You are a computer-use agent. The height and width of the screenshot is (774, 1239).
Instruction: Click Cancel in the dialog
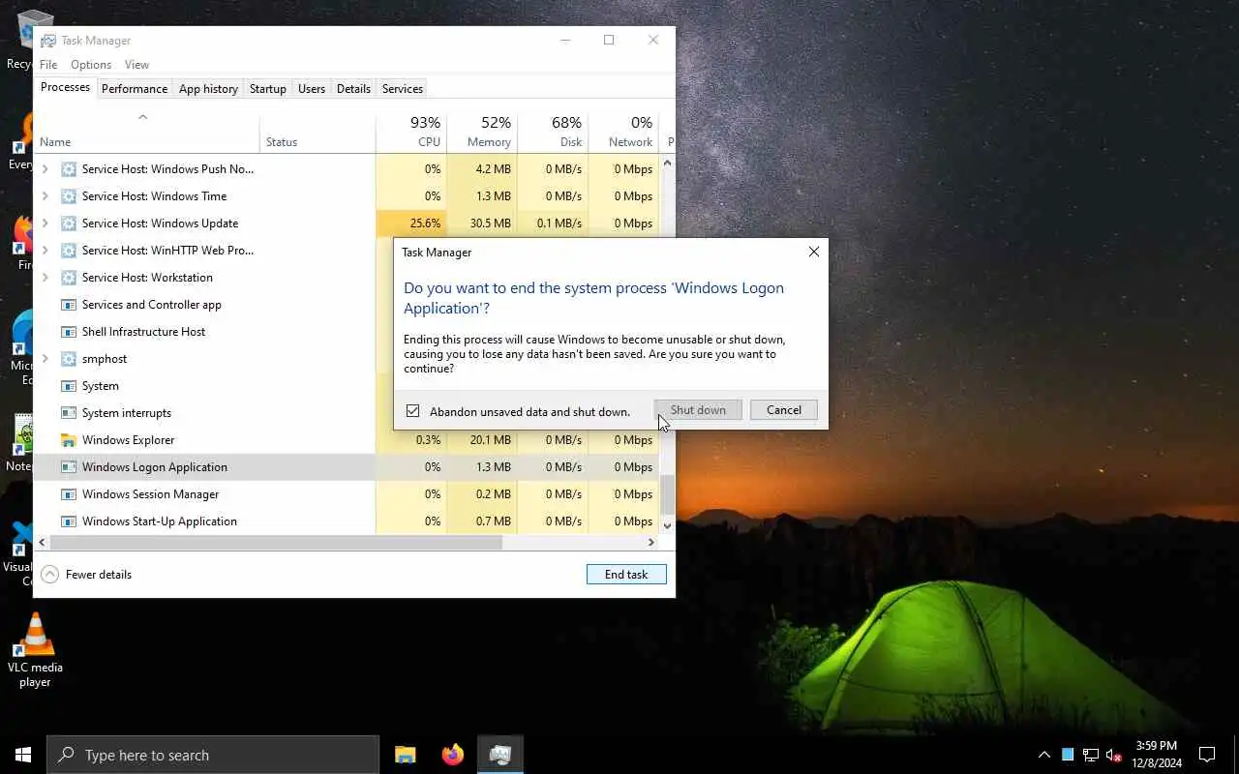coord(784,410)
